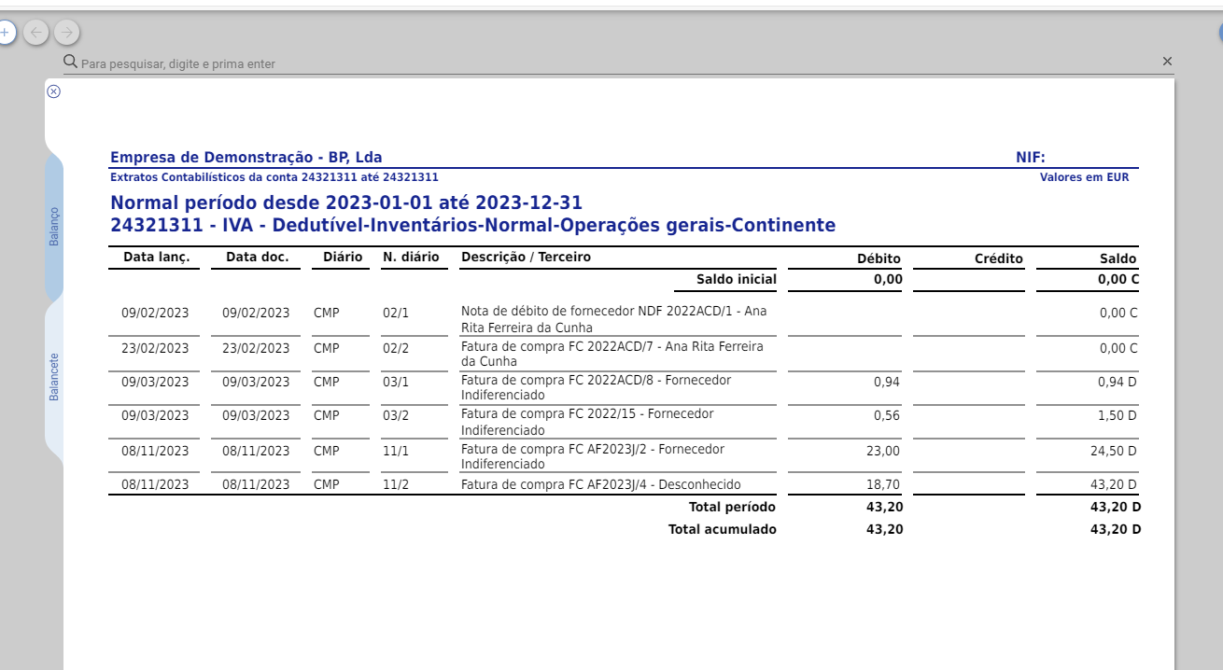Click debit value 18,70

pyautogui.click(x=883, y=484)
